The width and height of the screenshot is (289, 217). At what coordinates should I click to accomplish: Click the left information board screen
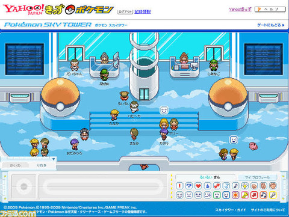(x=25, y=60)
